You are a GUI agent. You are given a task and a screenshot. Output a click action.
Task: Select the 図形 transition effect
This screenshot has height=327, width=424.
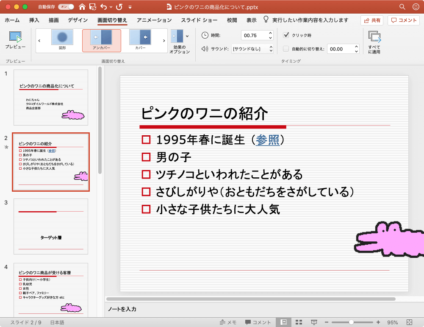tap(62, 40)
